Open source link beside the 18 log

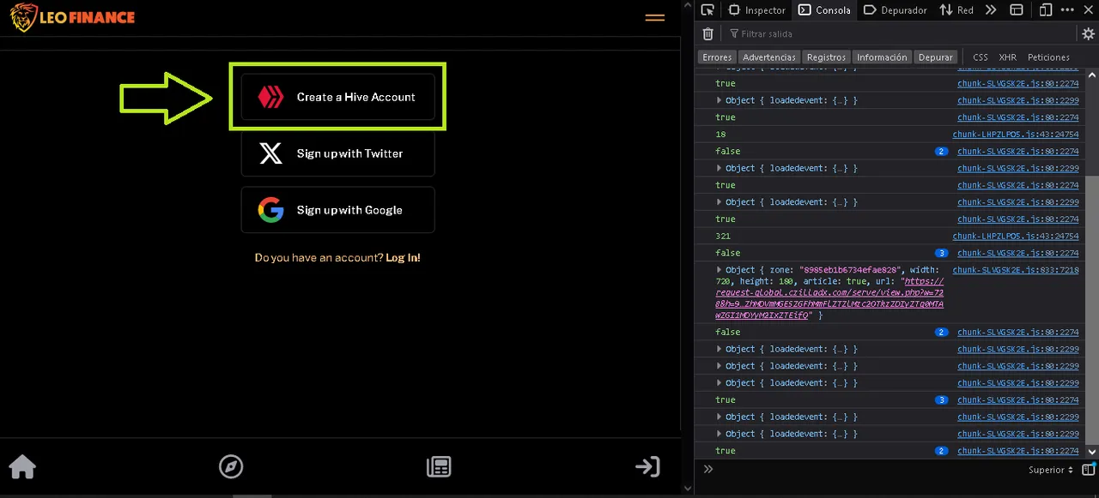pos(1016,135)
